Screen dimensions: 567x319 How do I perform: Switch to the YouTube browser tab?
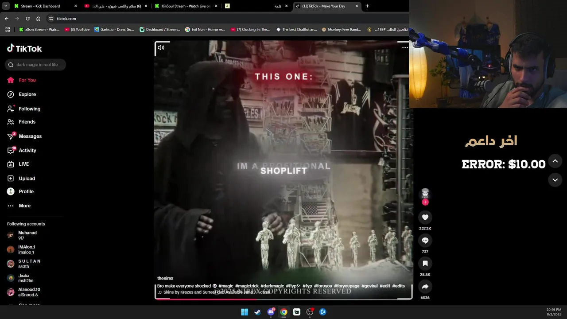pyautogui.click(x=116, y=6)
